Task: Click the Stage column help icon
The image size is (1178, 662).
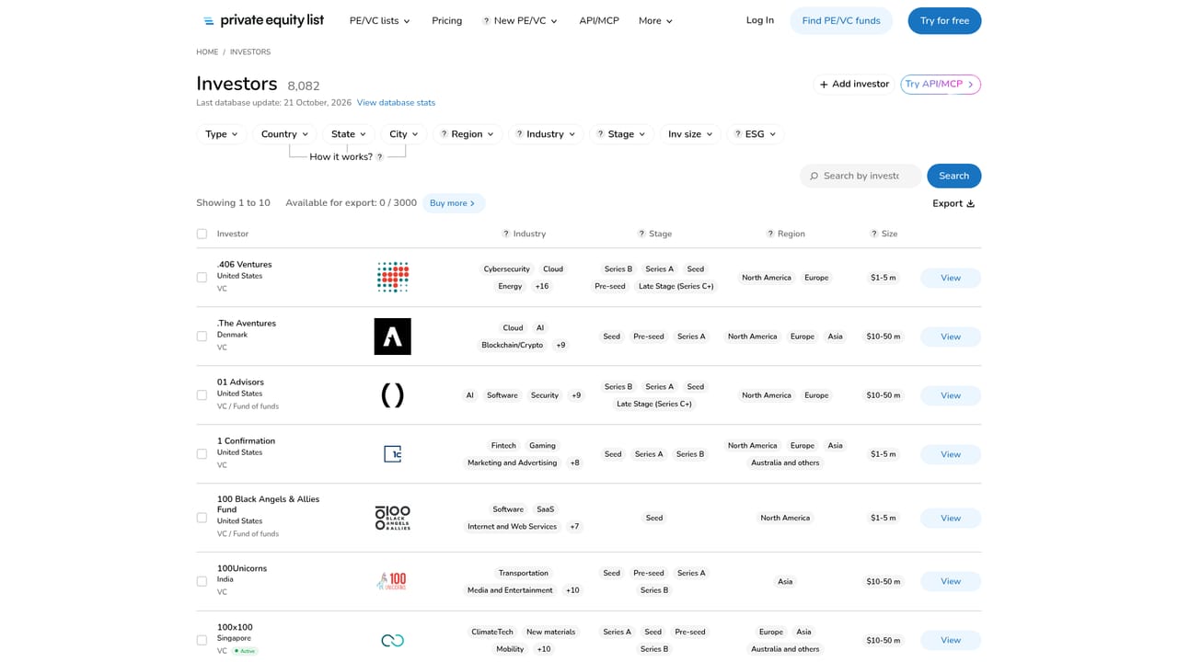Action: [x=641, y=234]
